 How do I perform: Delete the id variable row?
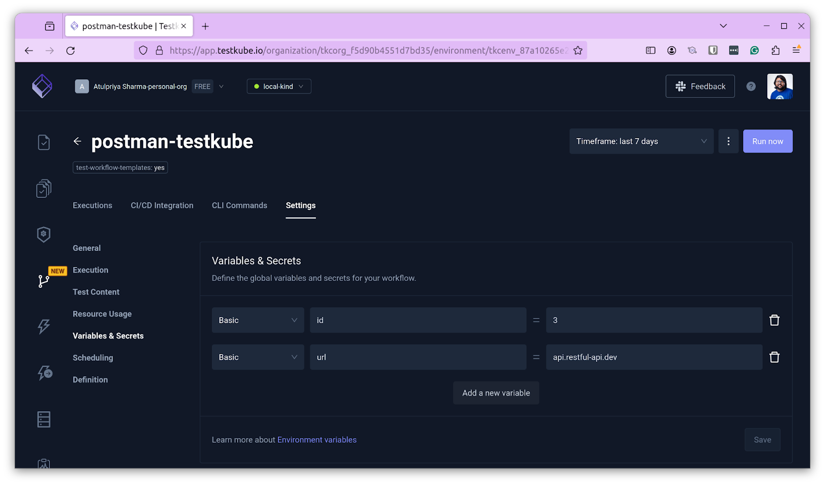(774, 320)
